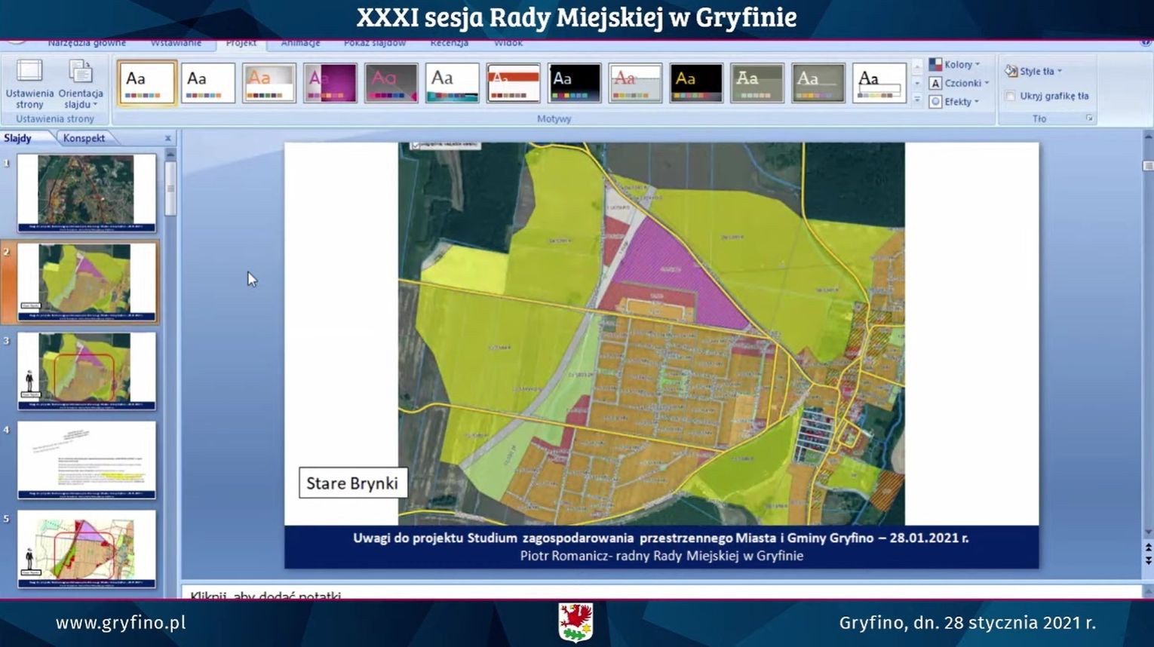
Task: Open the Efekty effects dropdown
Action: coord(956,102)
